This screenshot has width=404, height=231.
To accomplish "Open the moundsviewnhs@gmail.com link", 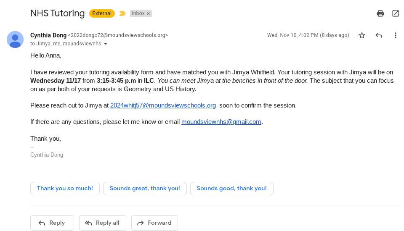I will tap(221, 122).
